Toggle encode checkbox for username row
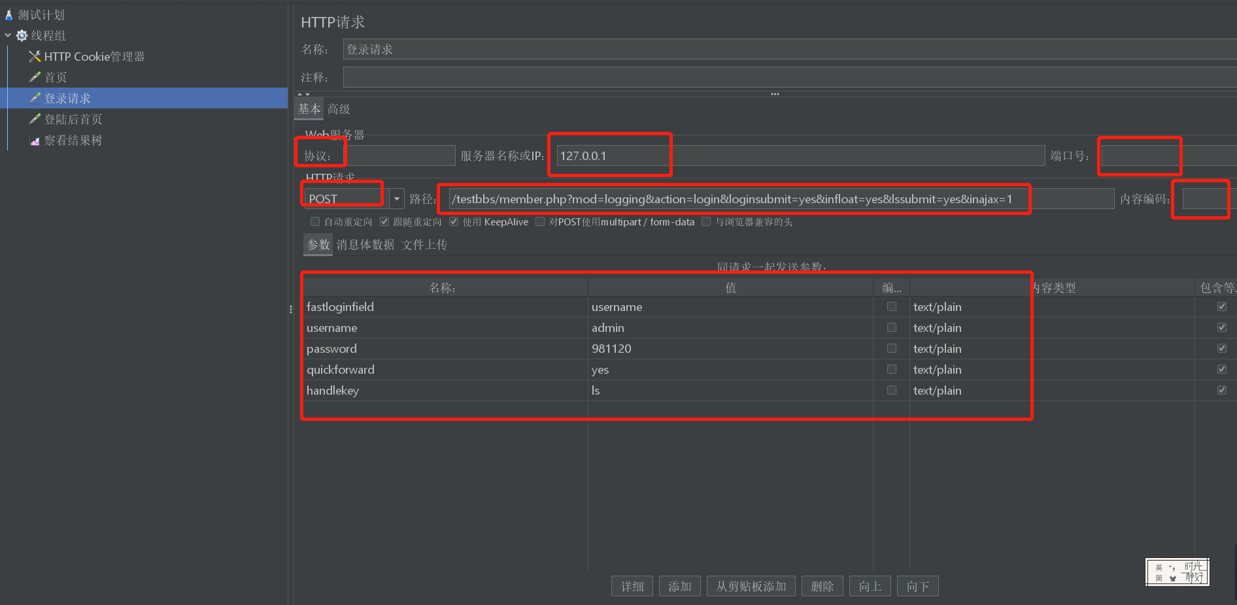The height and width of the screenshot is (605, 1237). click(892, 327)
